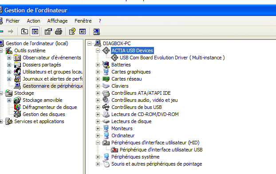This screenshot has height=174, width=276.
Task: Expand Cartes graphiques category
Action: pyautogui.click(x=98, y=72)
